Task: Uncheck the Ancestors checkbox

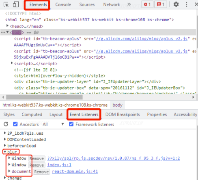Action: click(x=15, y=124)
